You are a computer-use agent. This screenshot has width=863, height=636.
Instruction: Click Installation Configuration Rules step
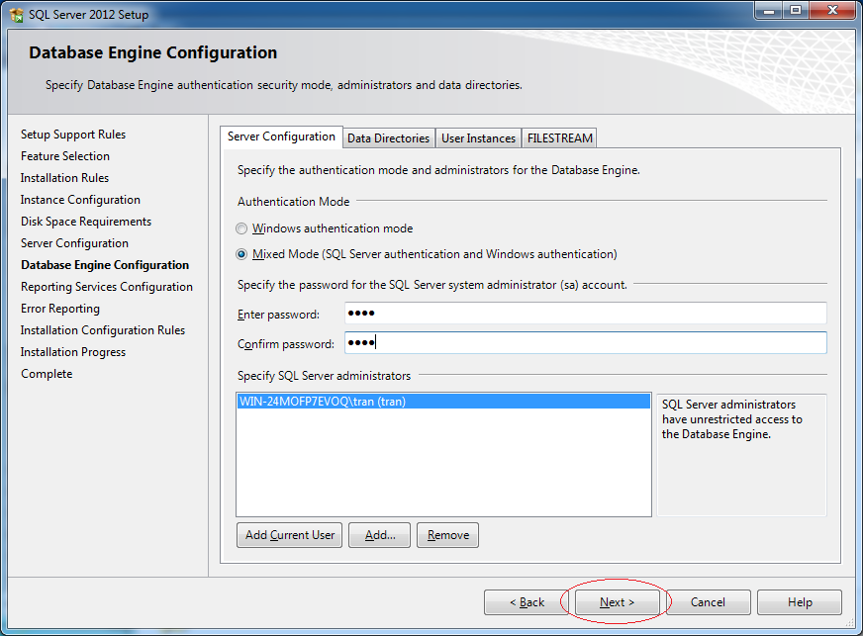point(102,330)
